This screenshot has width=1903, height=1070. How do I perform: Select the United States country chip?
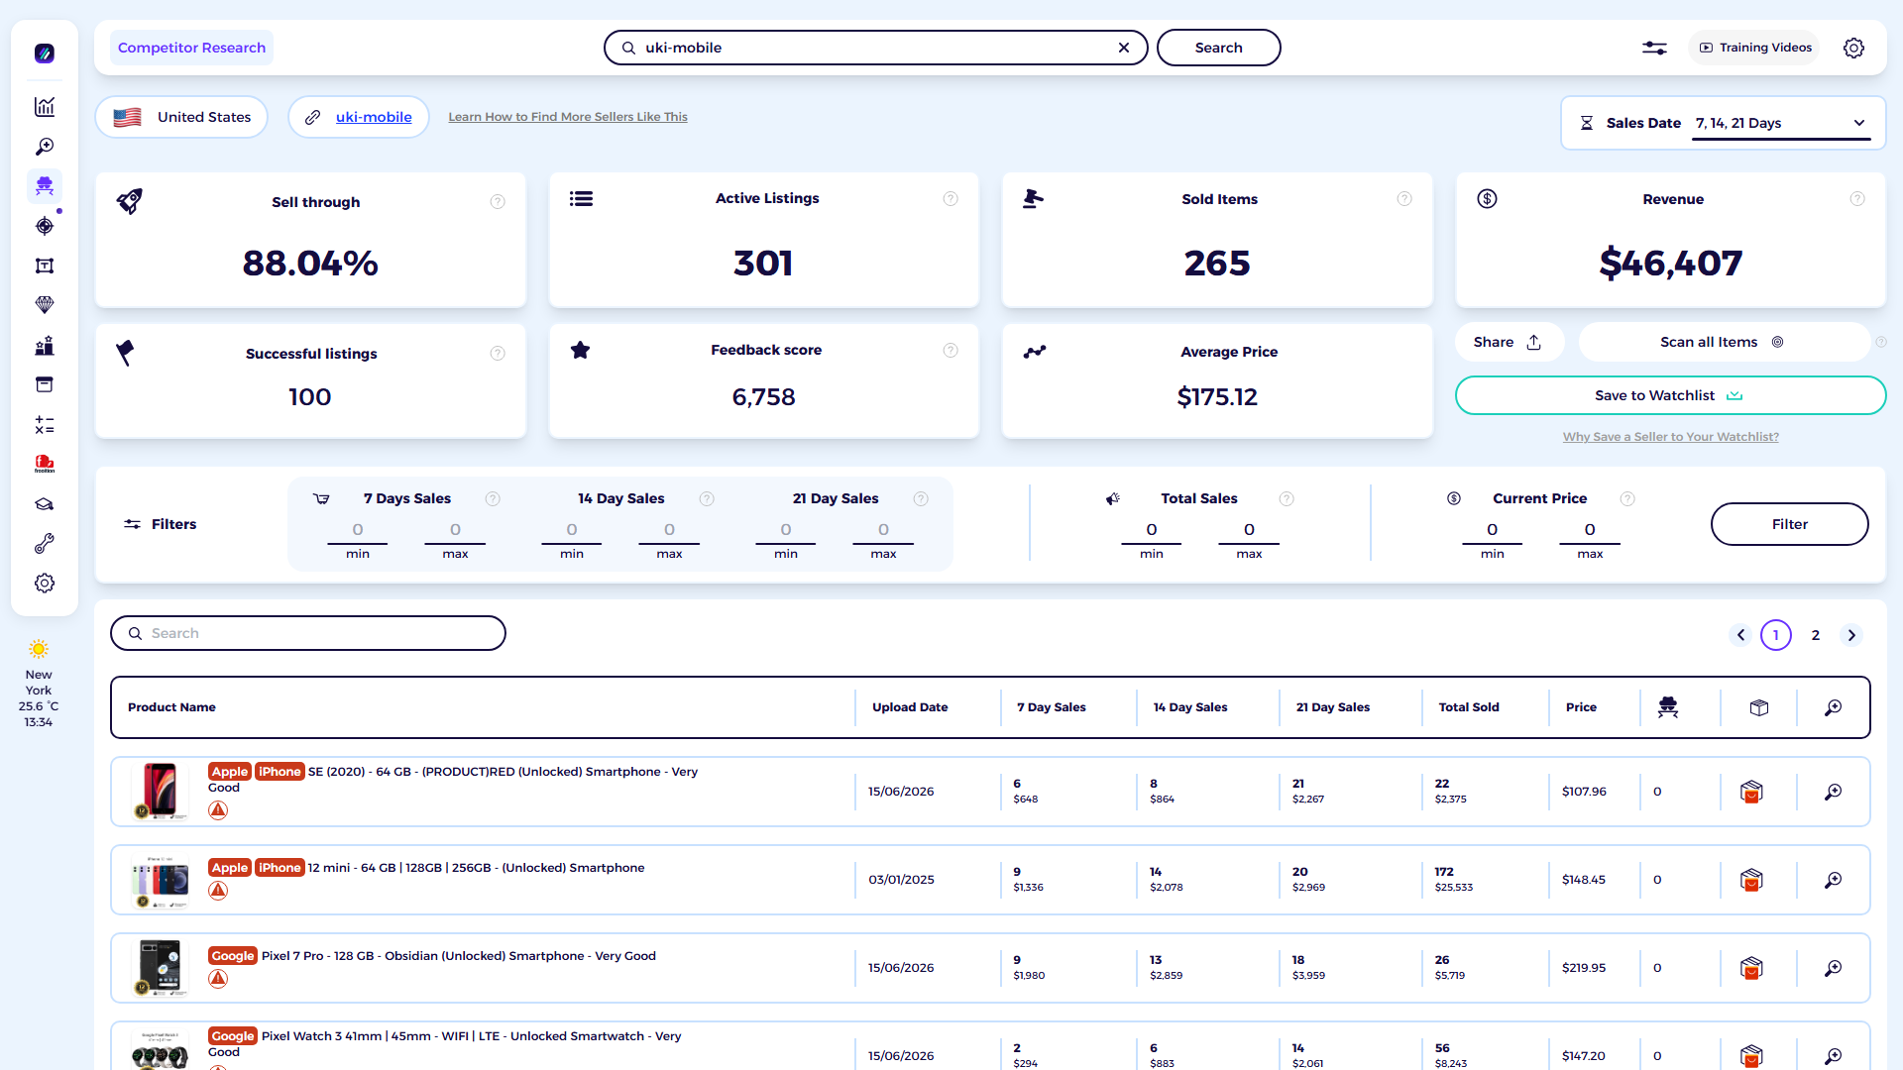181,117
